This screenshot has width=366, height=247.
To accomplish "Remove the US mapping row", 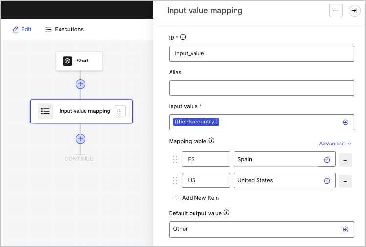I will click(345, 181).
